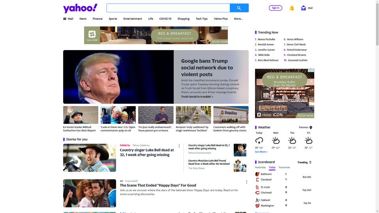Click the Toronto location pin icon
The image size is (379, 213).
click(x=311, y=127)
